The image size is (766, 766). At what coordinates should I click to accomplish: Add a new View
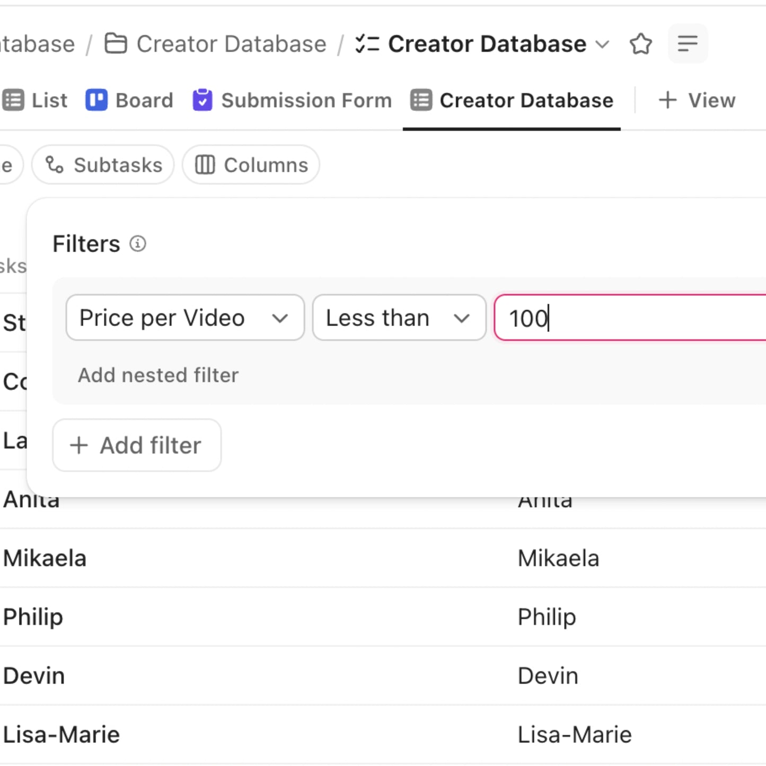pos(697,100)
